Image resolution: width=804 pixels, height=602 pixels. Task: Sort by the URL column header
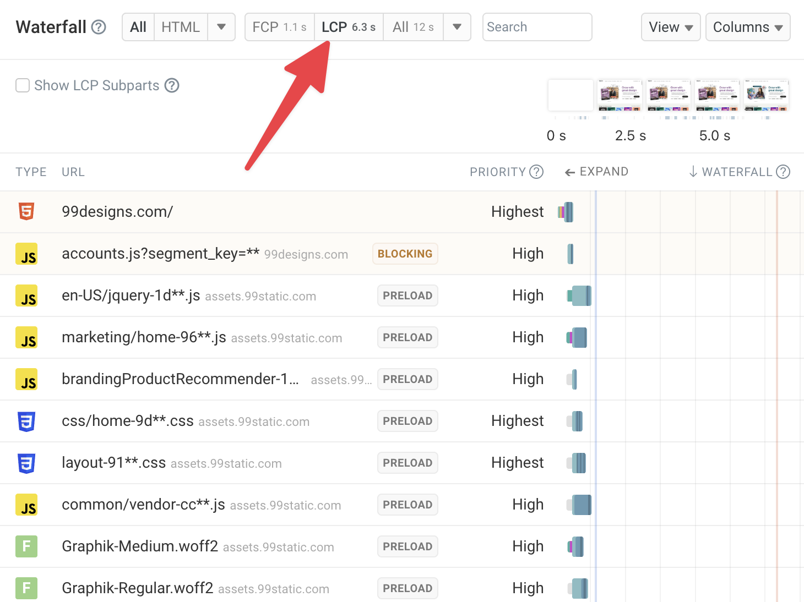[x=73, y=172]
